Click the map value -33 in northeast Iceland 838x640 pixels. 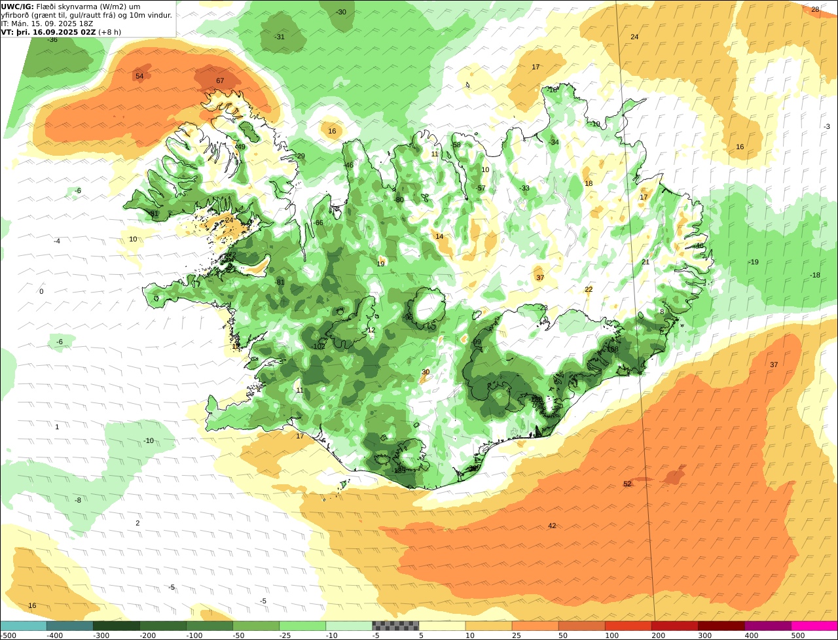[524, 188]
